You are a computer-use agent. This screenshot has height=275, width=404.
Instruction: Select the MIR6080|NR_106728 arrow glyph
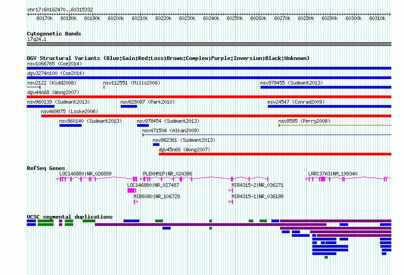[136, 202]
